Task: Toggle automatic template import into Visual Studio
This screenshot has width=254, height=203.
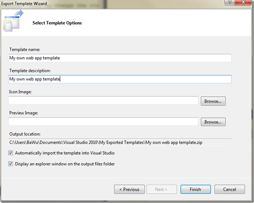Action: click(x=11, y=153)
